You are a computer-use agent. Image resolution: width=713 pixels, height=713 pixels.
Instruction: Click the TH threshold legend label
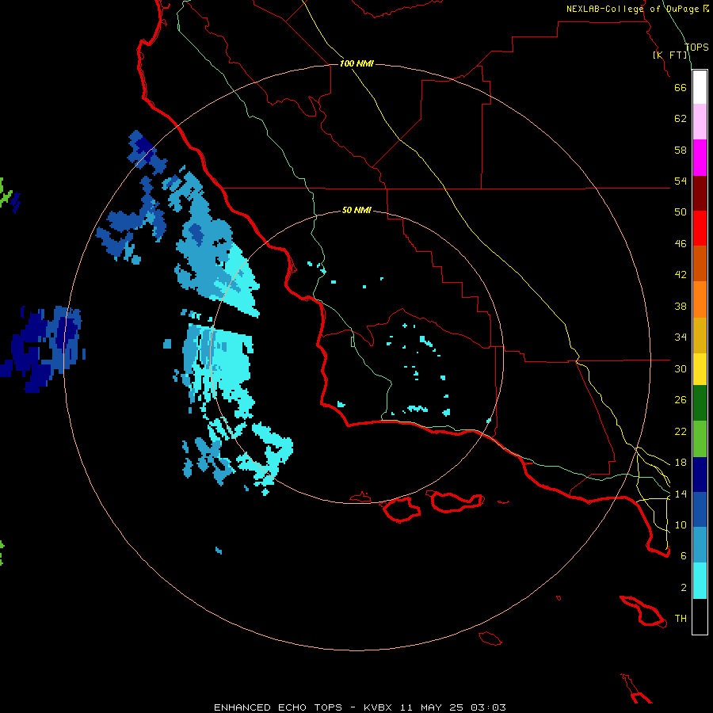(681, 619)
